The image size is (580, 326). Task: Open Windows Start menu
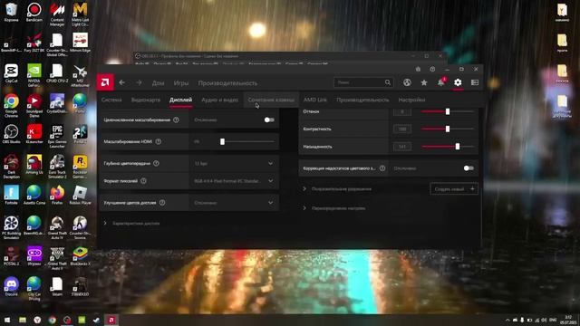[x=7, y=320]
